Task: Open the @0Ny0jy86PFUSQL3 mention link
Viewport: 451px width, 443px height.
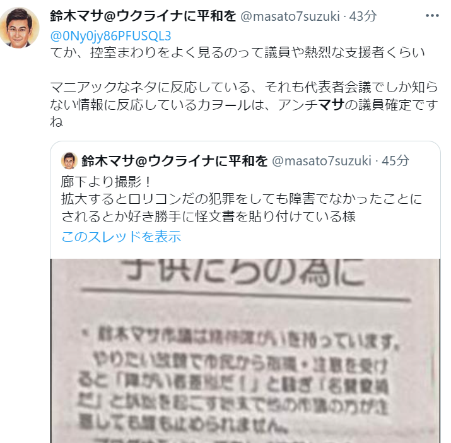Action: pos(110,36)
